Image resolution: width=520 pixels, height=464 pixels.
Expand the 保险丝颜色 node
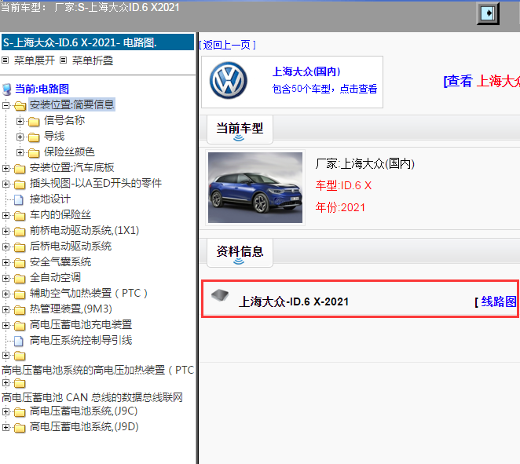pyautogui.click(x=20, y=152)
